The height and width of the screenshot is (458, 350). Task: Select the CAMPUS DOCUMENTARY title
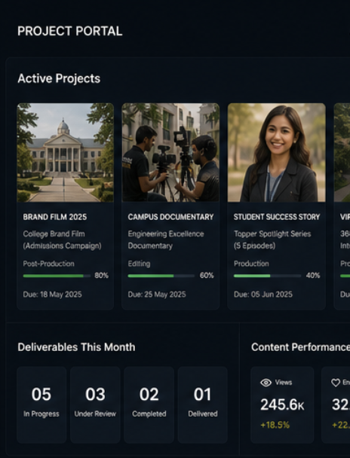pyautogui.click(x=170, y=217)
